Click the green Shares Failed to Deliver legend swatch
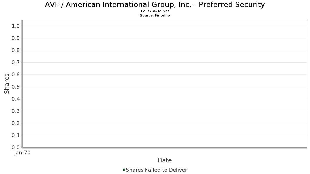 [124, 170]
